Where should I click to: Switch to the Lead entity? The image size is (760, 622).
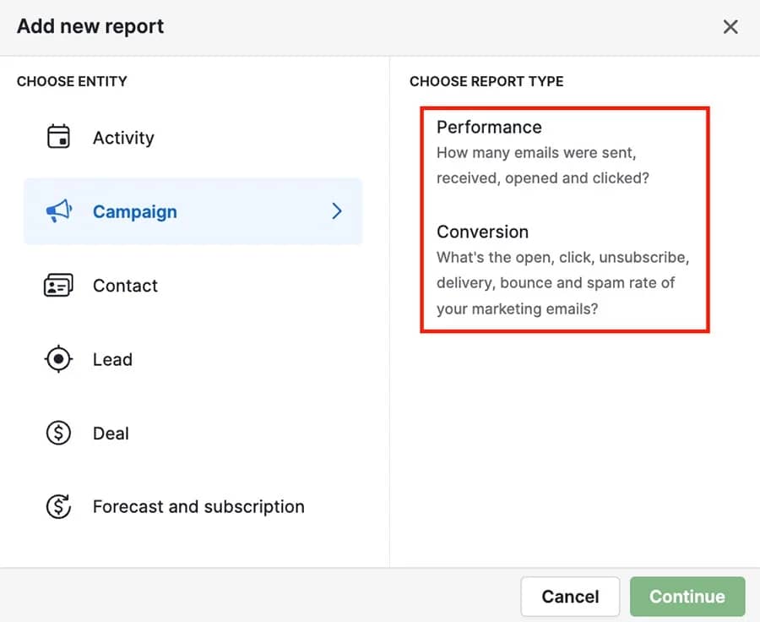112,358
